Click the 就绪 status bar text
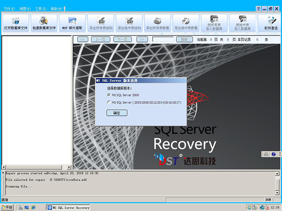Screen dimensions: 282x211 click(x=5, y=200)
